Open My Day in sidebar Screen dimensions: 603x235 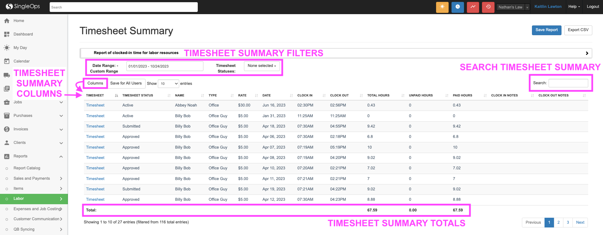tap(20, 48)
